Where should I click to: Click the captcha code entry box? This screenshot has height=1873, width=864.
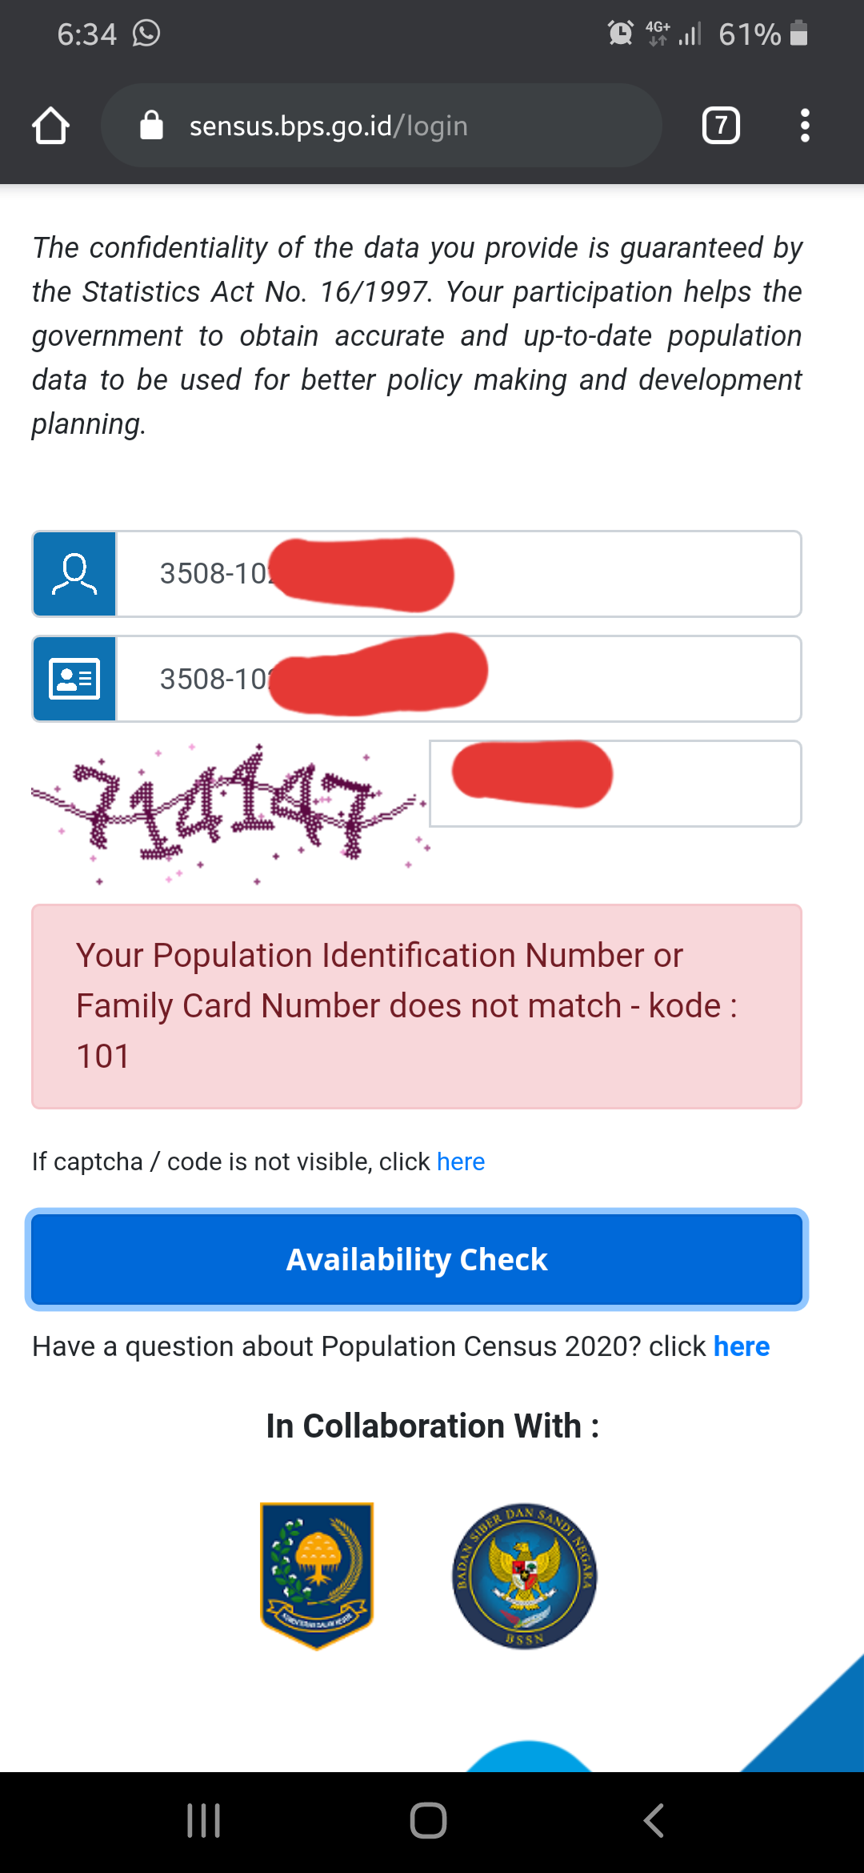click(615, 784)
